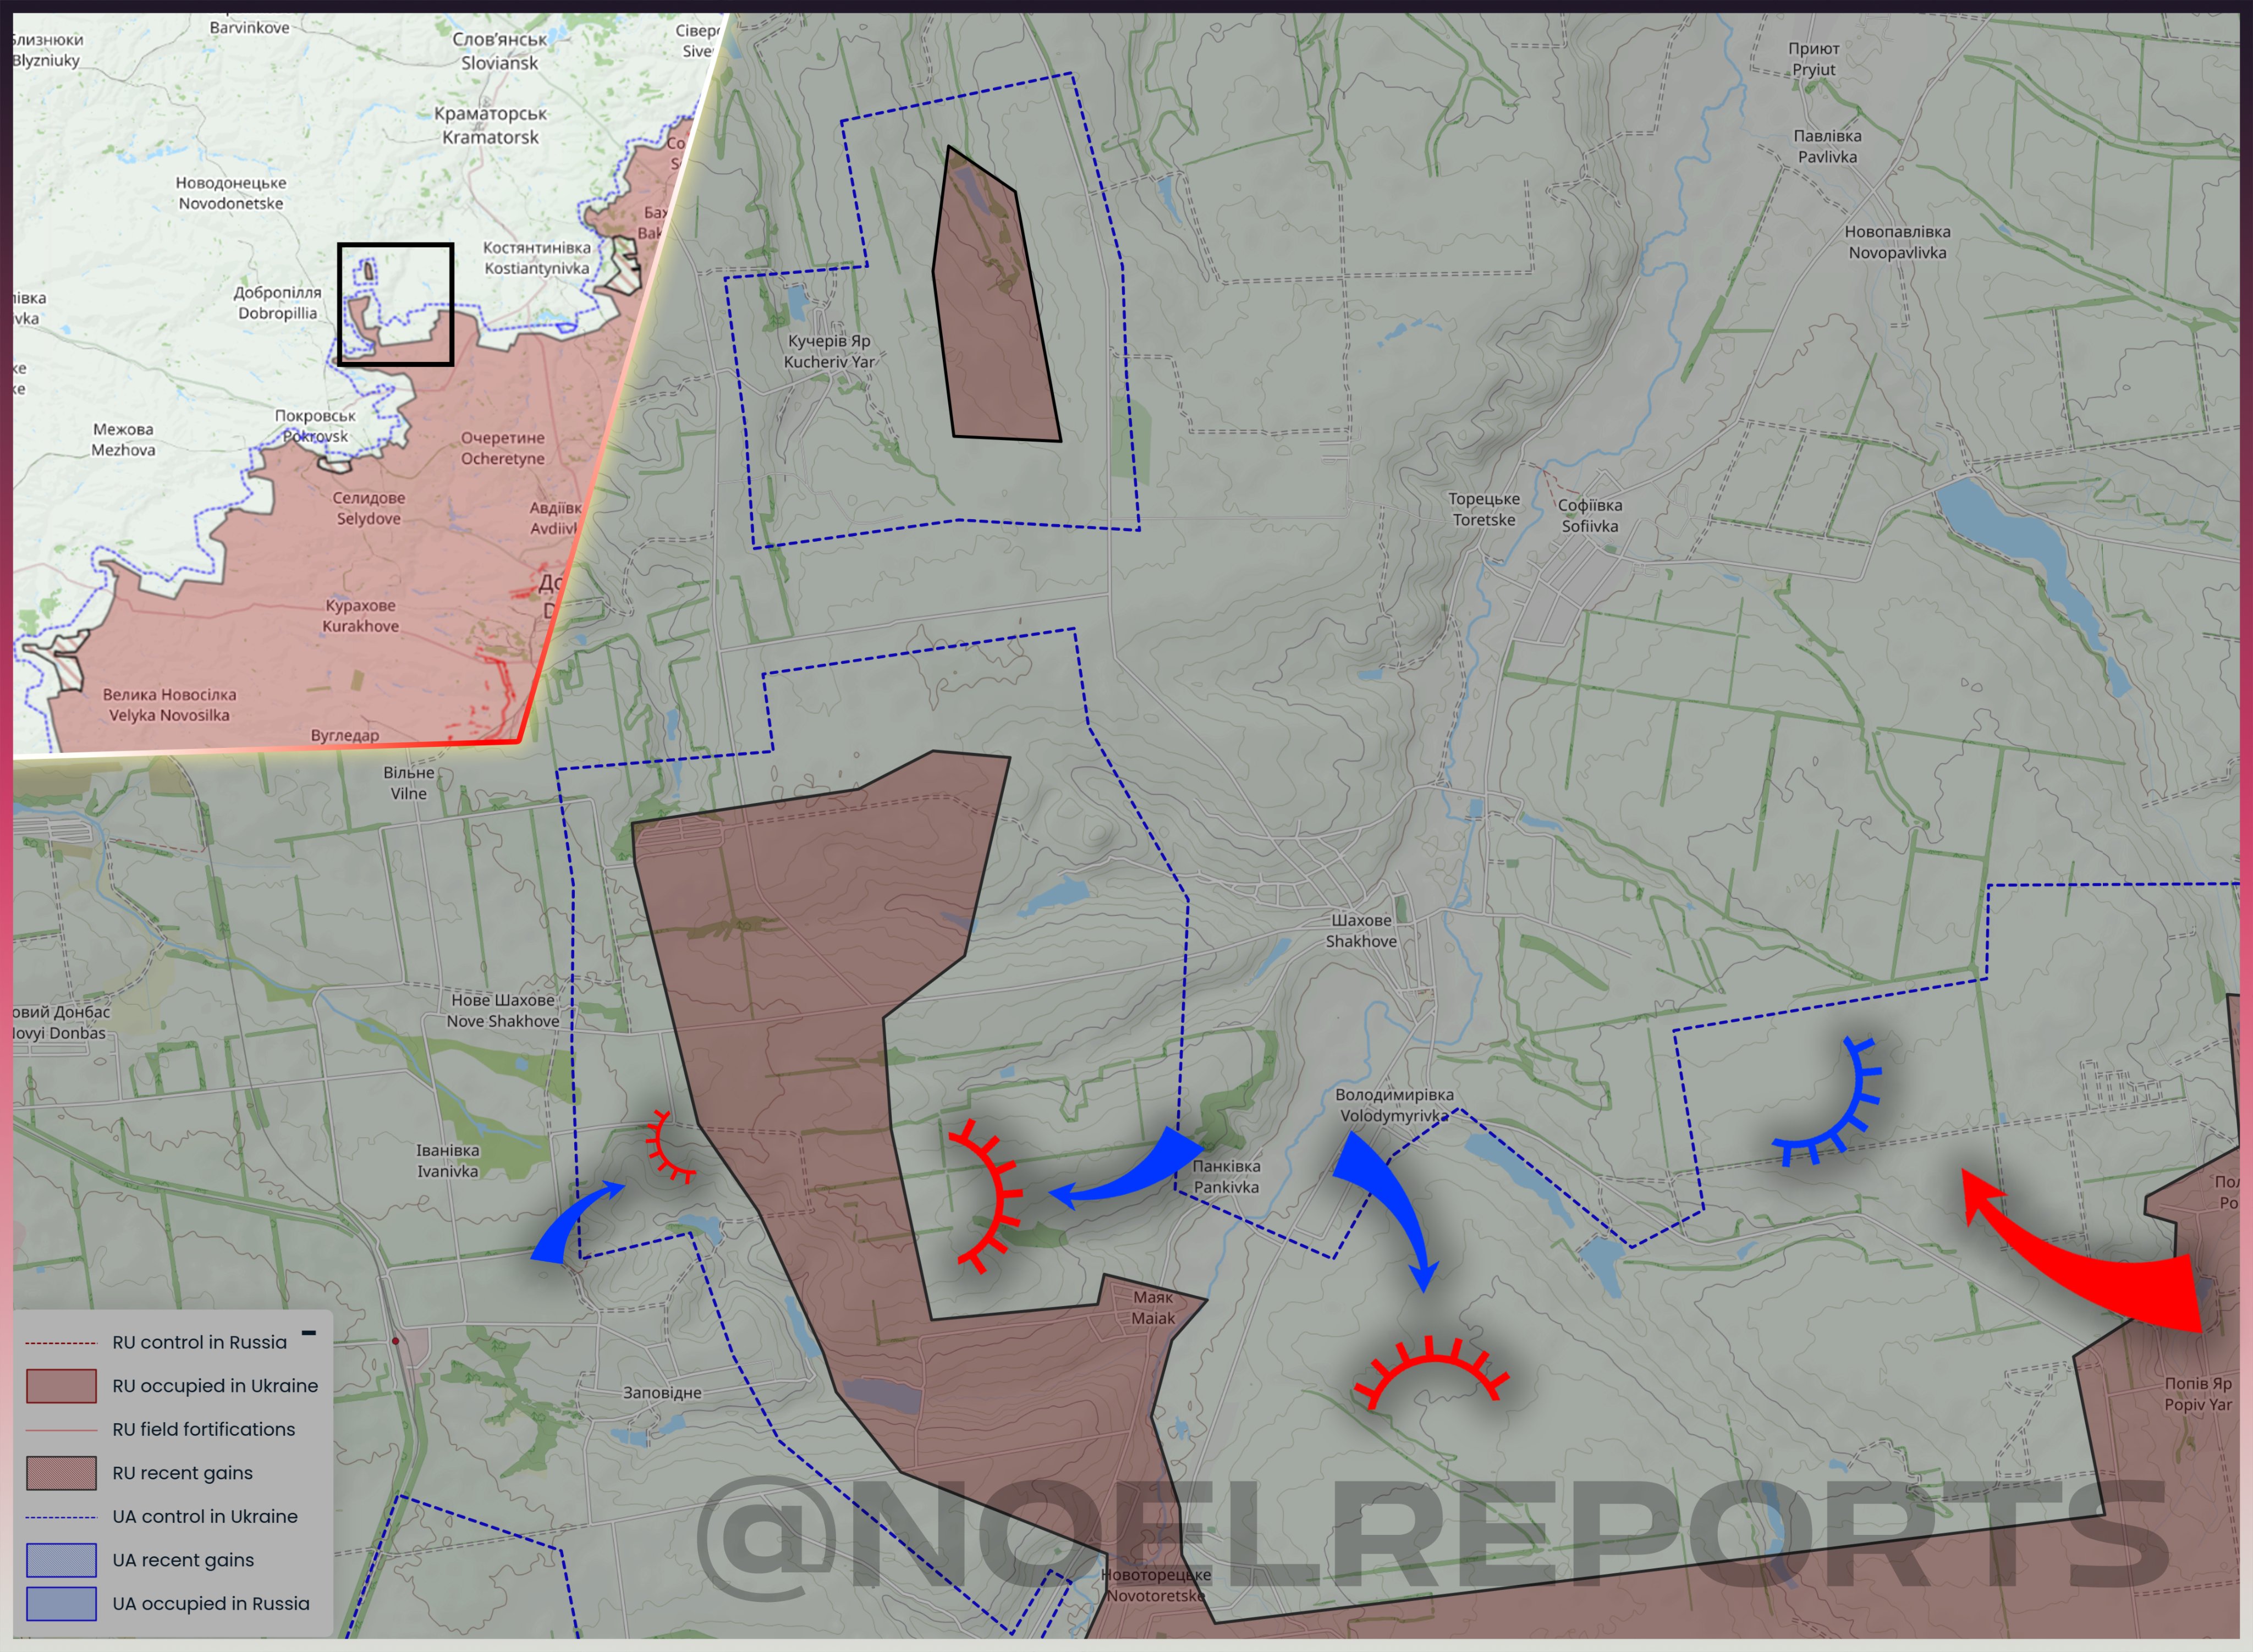Viewport: 2253px width, 1652px height.
Task: Click Ocheretyne on the inset map
Action: (x=503, y=448)
